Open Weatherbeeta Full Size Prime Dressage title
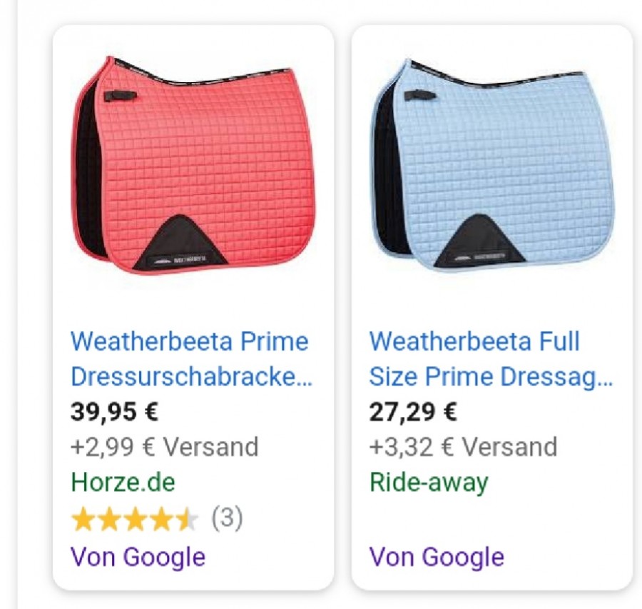The image size is (642, 609). point(491,358)
